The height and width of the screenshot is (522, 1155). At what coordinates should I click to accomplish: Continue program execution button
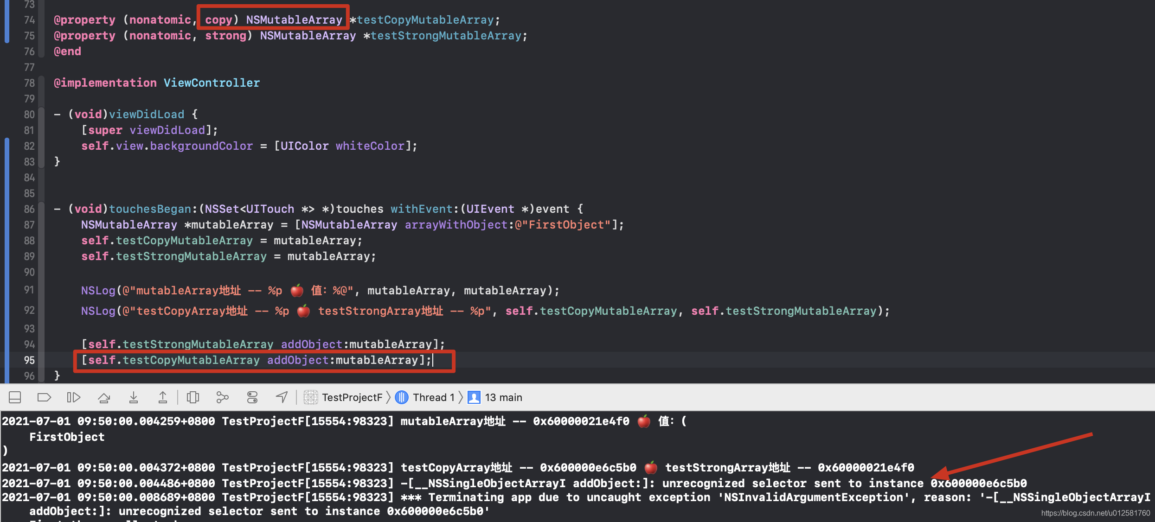click(74, 397)
